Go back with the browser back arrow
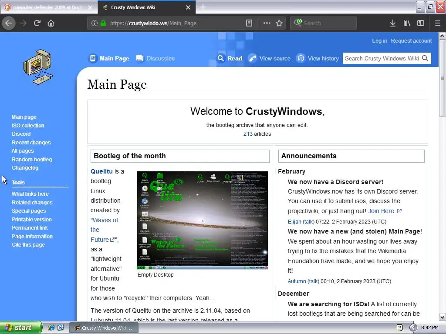The image size is (446, 334). [9, 23]
